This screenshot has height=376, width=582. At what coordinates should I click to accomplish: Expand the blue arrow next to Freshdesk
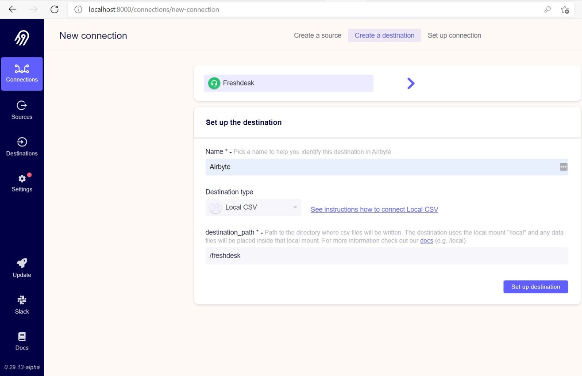(410, 83)
